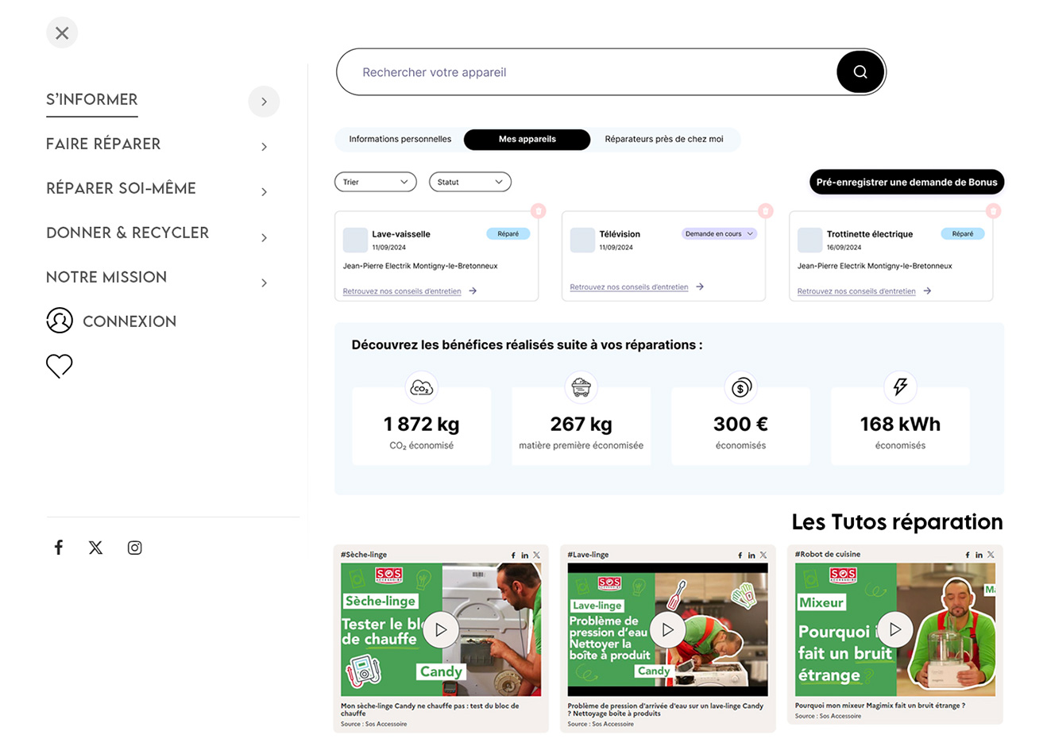Share Sèche-linge tutorial on LinkedIn
The height and width of the screenshot is (754, 1047).
[x=524, y=555]
